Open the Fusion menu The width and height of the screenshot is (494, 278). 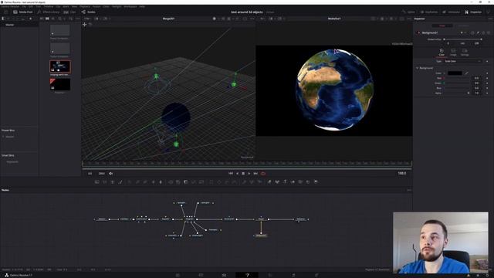[96, 6]
